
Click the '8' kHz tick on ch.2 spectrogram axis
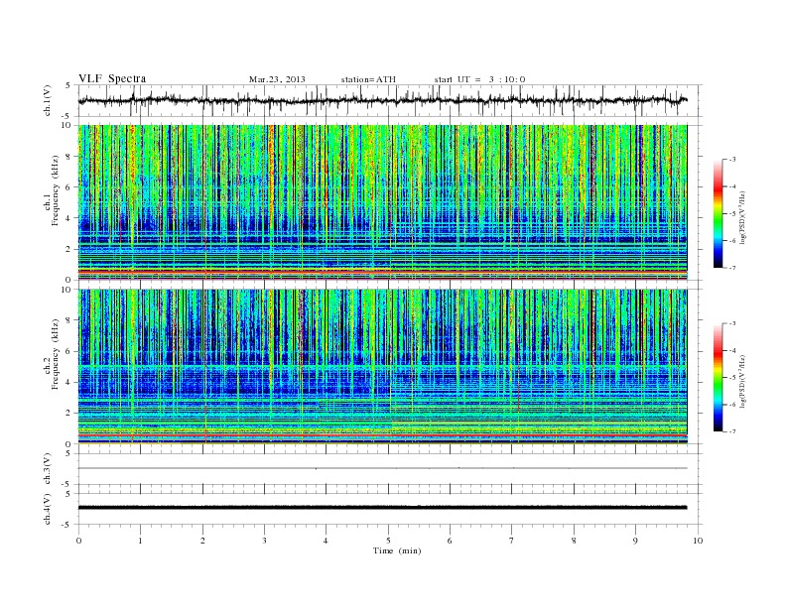69,320
